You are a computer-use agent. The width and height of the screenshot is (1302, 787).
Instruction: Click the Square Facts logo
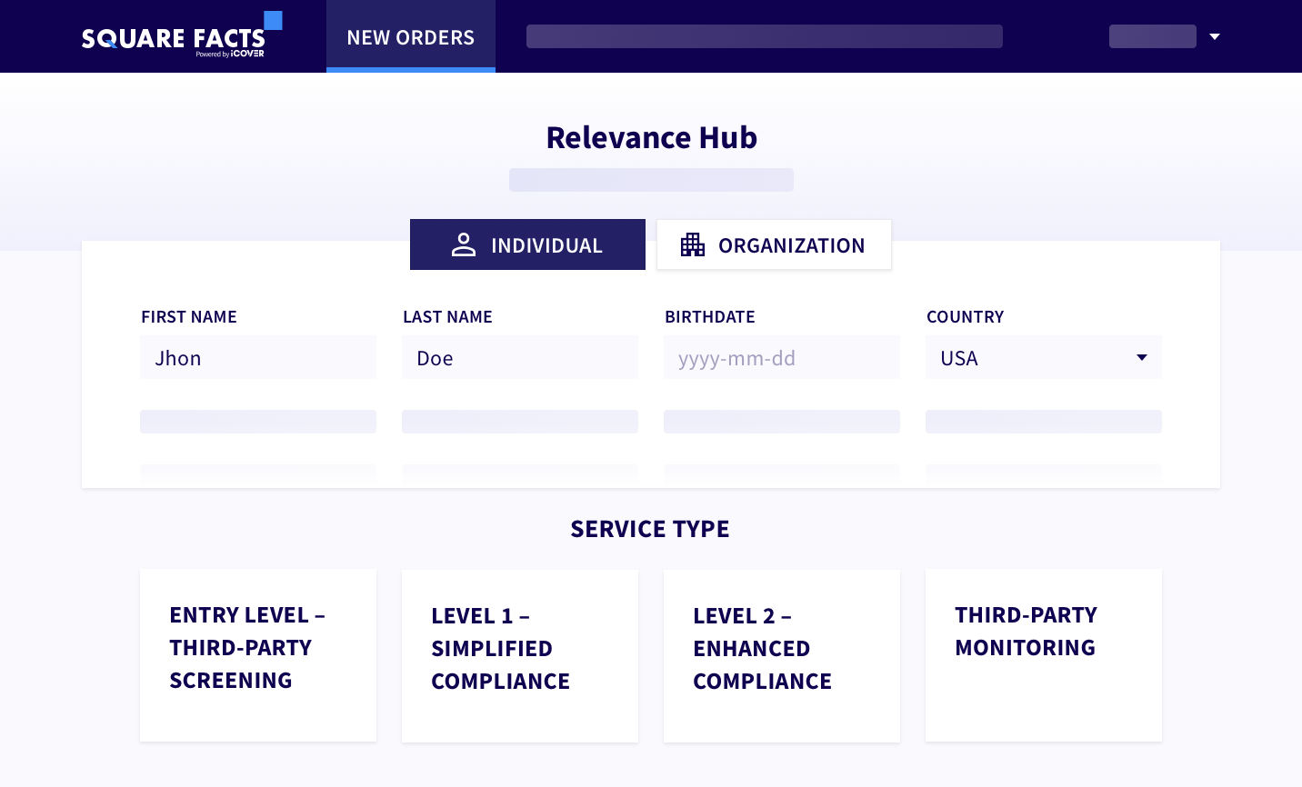coord(174,39)
